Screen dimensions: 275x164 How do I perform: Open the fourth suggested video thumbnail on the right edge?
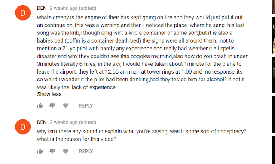274,114
